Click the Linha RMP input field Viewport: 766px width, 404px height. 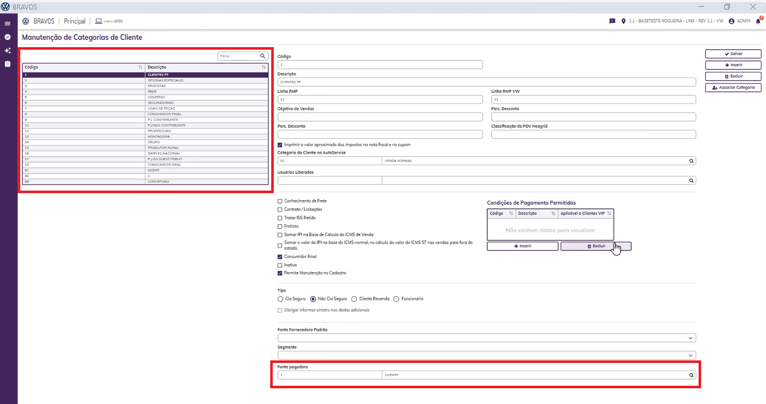(x=380, y=99)
